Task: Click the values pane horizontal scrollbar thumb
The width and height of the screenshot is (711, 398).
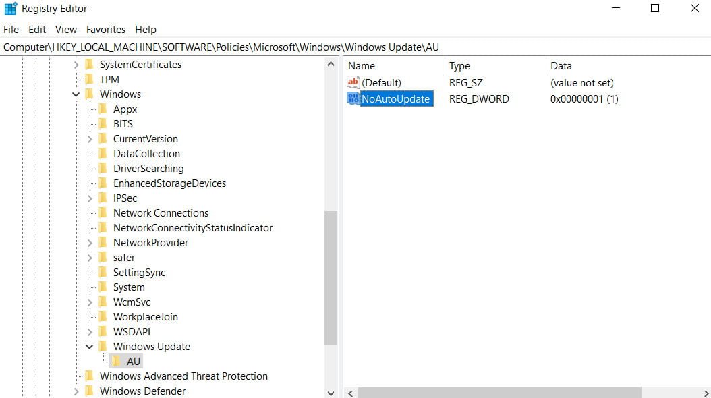Action: [x=500, y=393]
